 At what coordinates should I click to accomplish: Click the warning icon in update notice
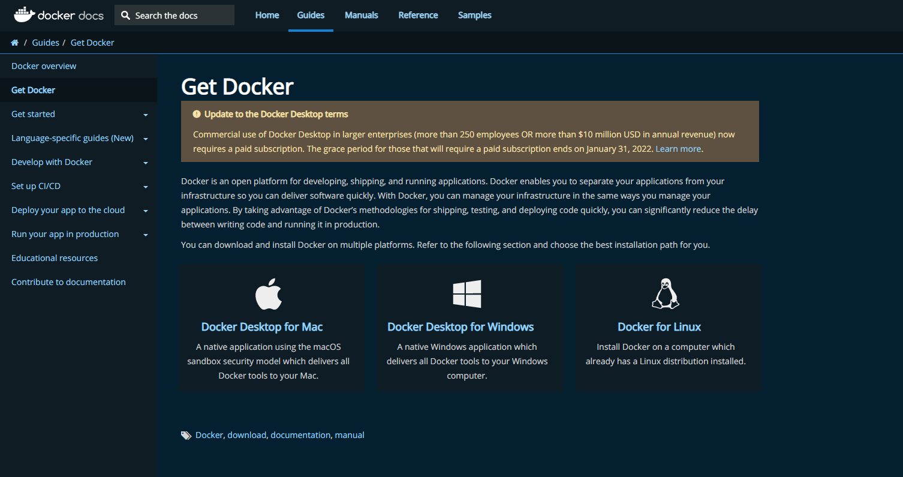pos(197,114)
